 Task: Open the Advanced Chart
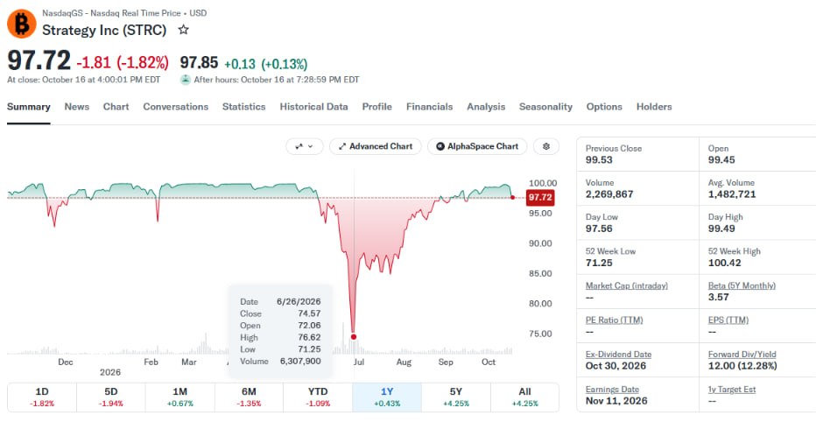pos(376,147)
